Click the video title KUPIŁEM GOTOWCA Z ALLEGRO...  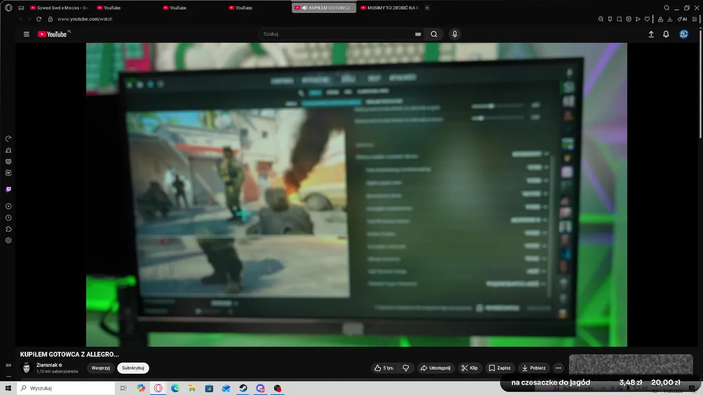click(70, 354)
